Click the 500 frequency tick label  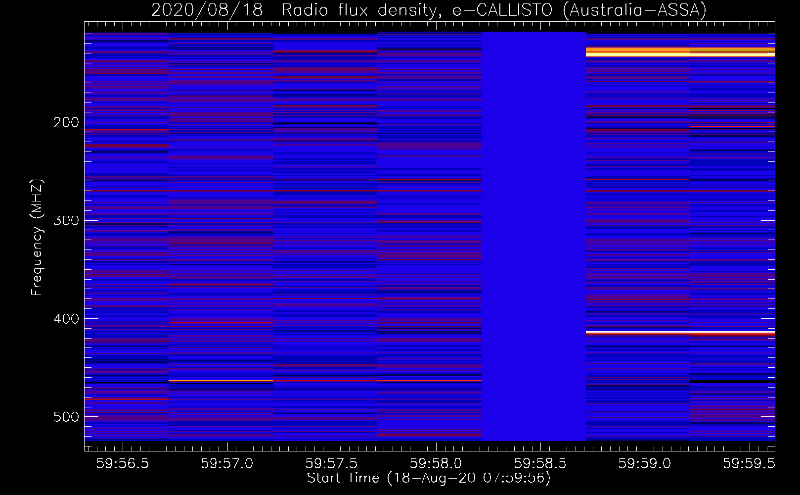[x=66, y=417]
